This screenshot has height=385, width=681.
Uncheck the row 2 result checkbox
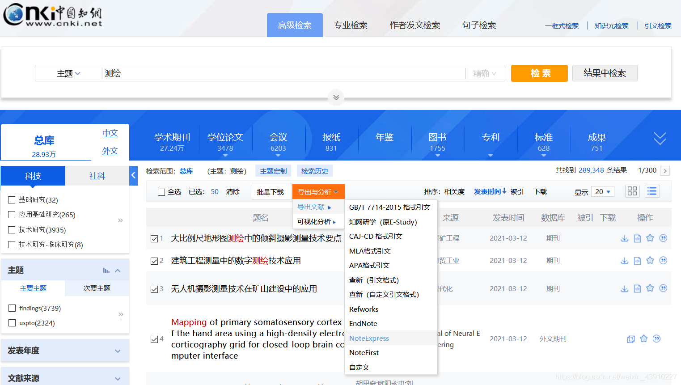pos(154,261)
